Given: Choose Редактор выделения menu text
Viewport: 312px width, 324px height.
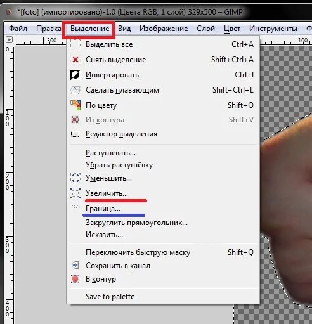Looking at the screenshot, I should click(121, 134).
